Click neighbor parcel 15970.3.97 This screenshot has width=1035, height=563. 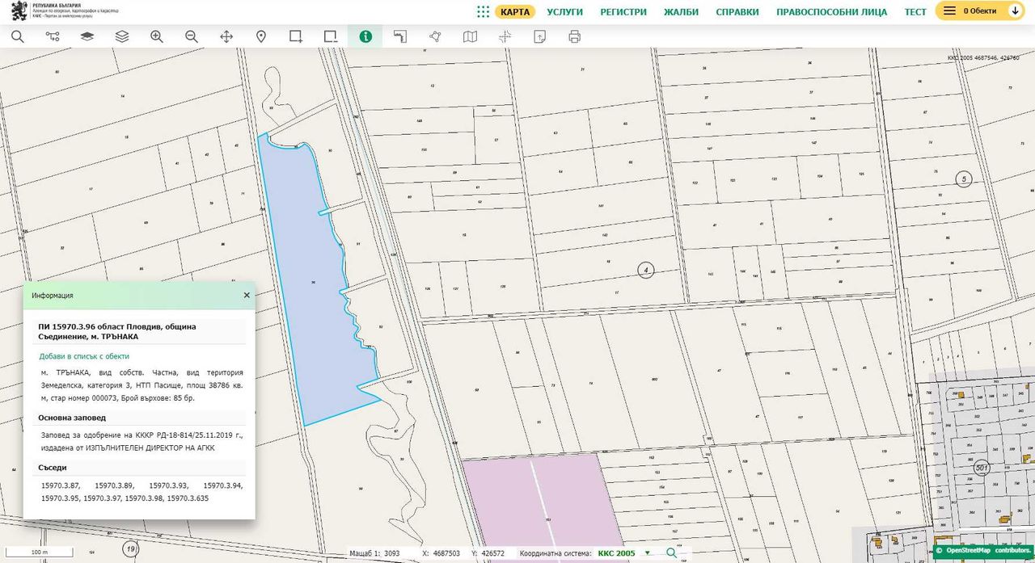click(103, 498)
